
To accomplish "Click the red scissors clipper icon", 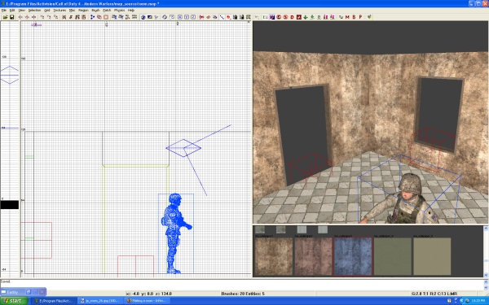I will click(201, 17).
